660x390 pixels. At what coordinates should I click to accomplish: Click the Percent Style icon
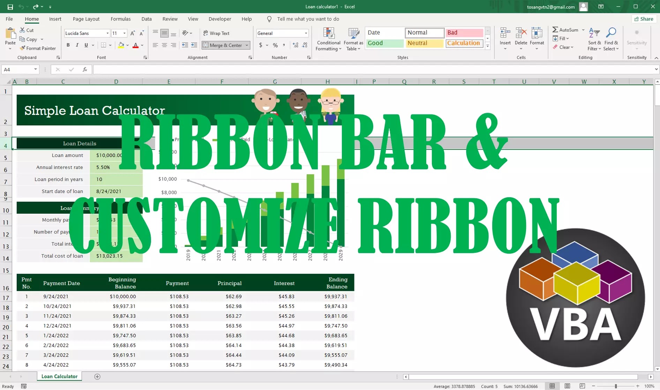(x=275, y=45)
